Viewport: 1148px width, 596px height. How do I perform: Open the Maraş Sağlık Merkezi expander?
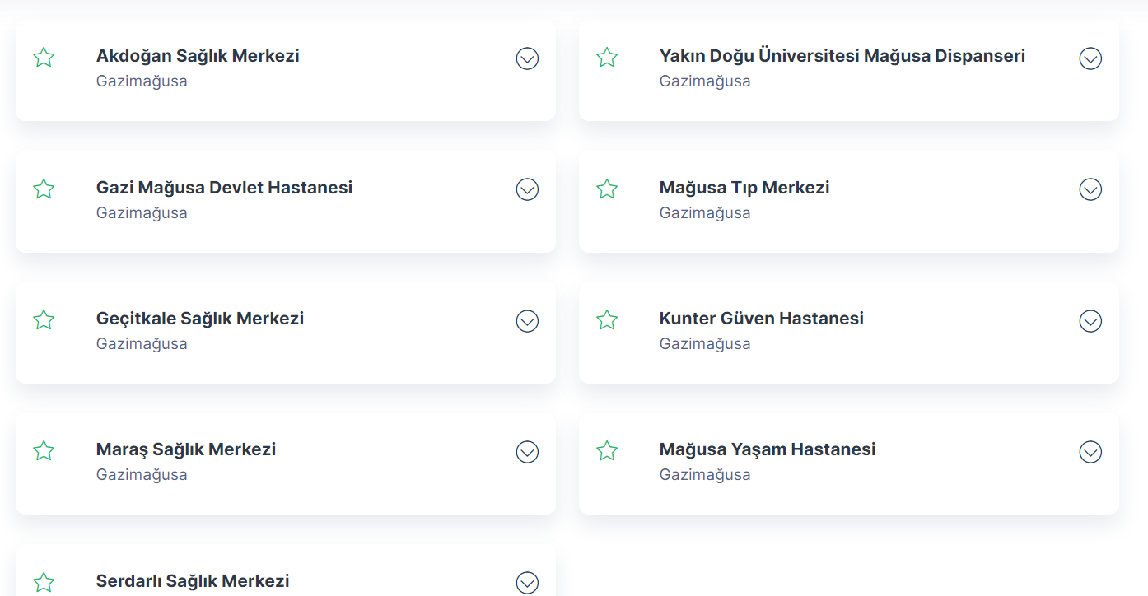click(x=527, y=452)
